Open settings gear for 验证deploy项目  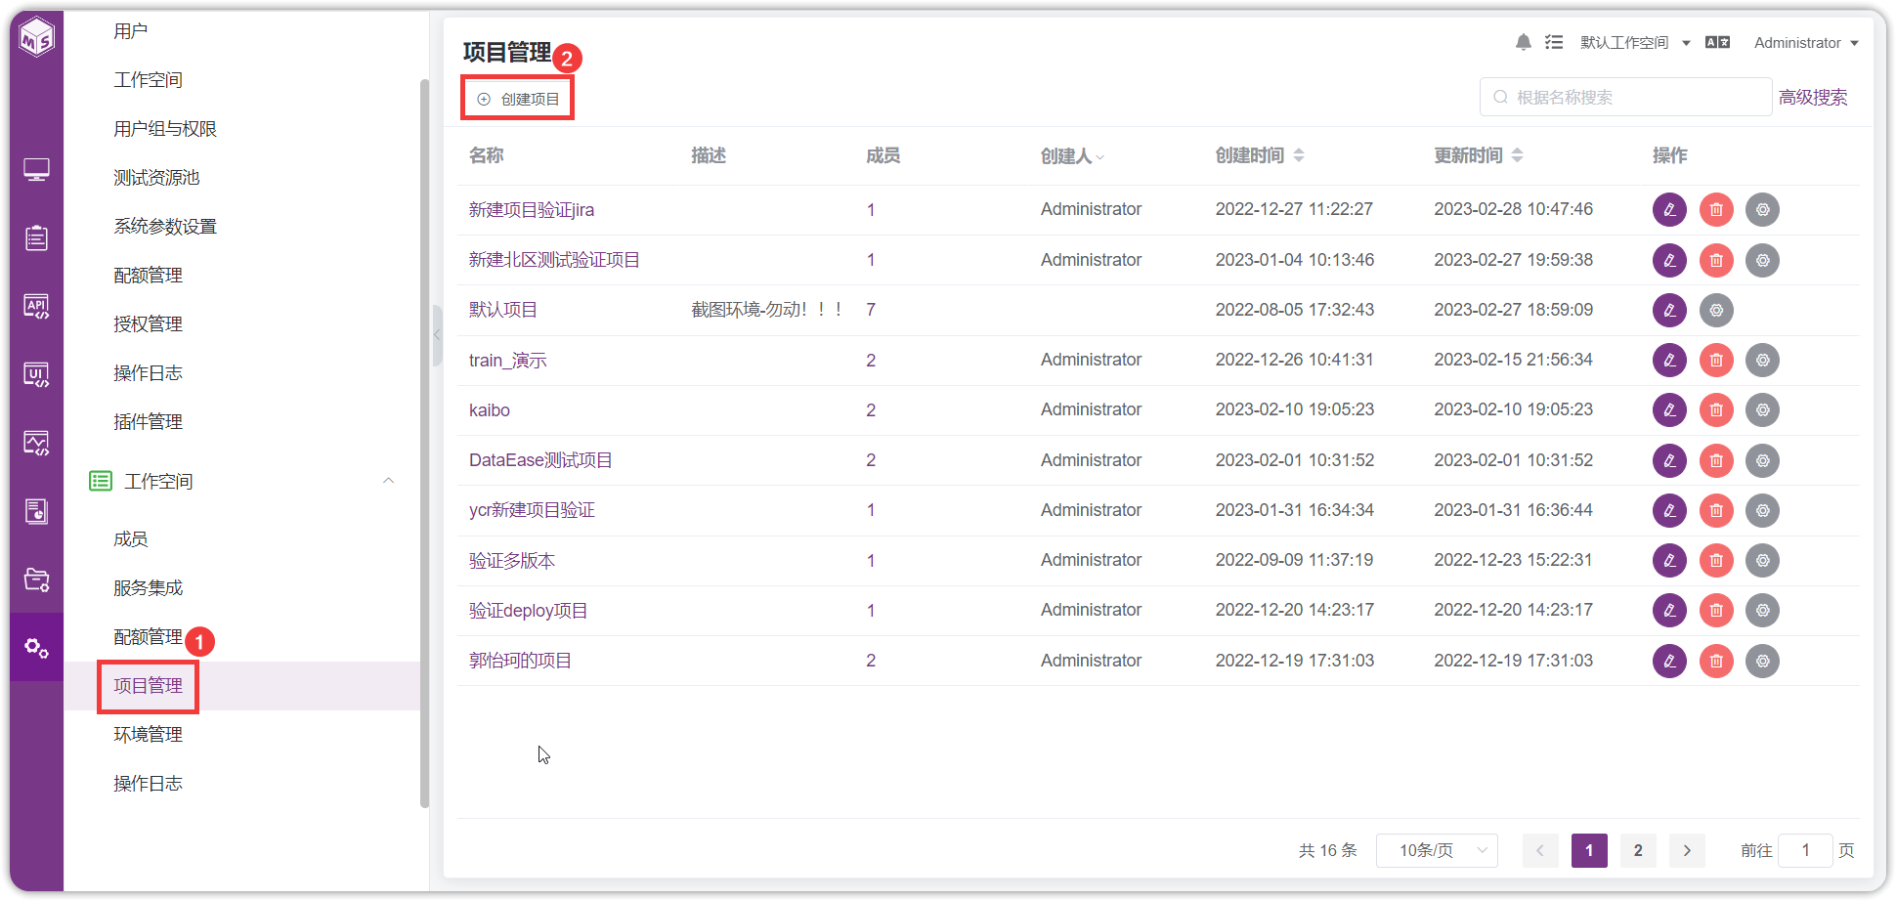[1762, 610]
